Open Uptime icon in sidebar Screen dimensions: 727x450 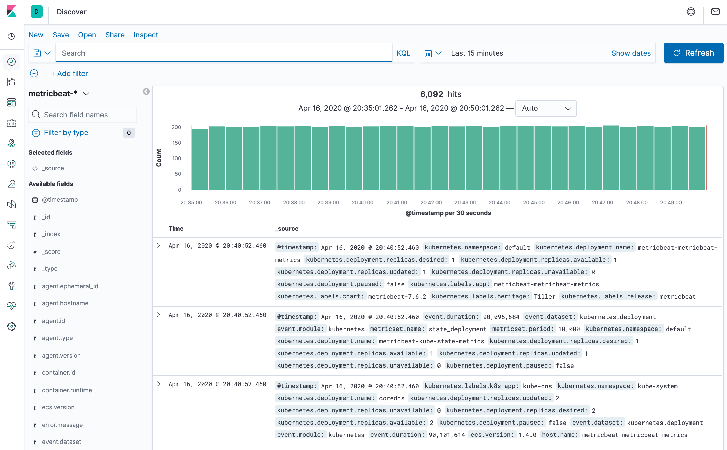point(12,245)
